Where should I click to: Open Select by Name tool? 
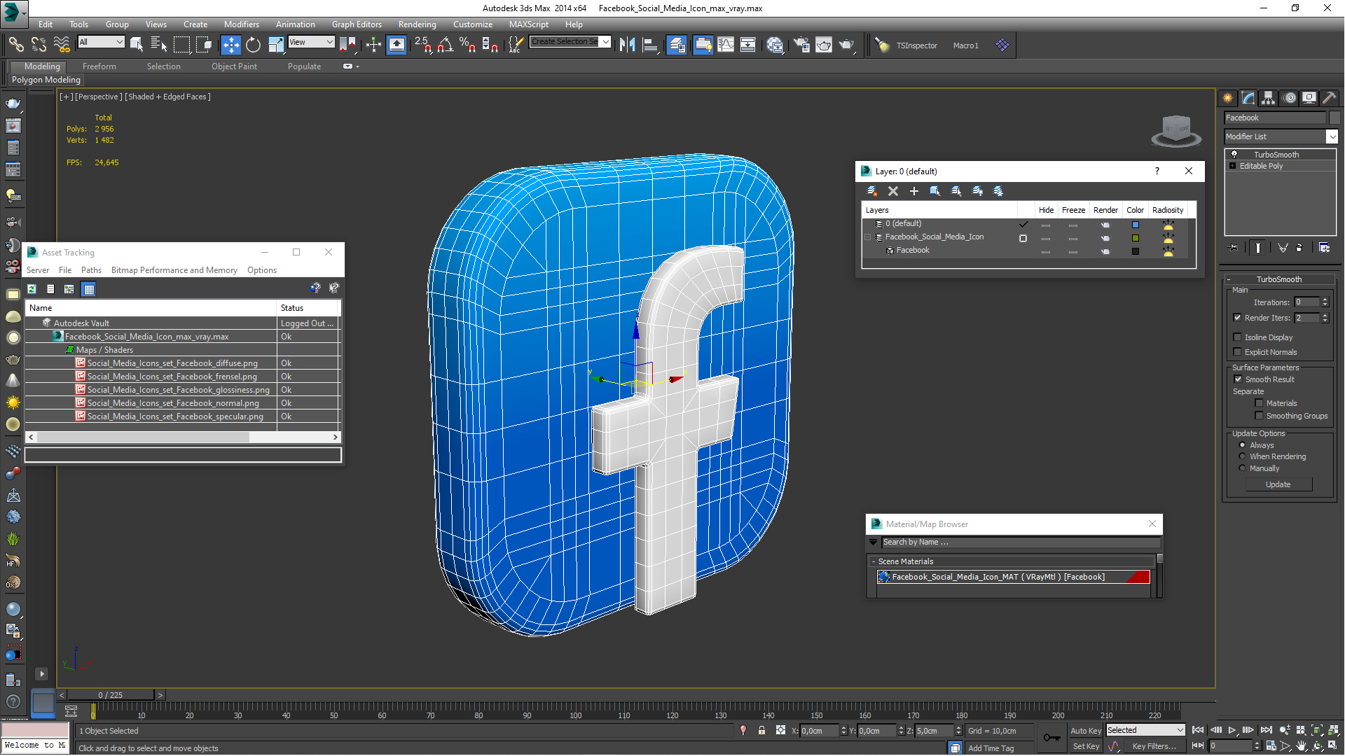[x=159, y=45]
